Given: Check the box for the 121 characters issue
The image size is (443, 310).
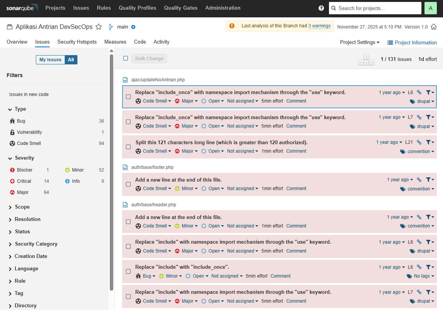Looking at the screenshot, I should tap(128, 147).
